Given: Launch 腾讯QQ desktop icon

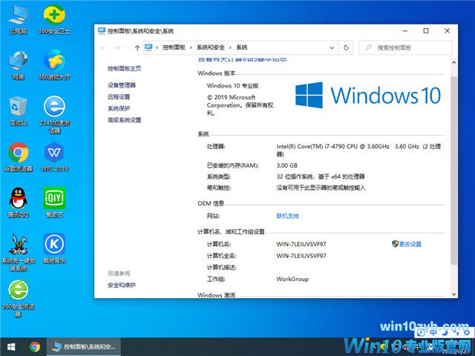Looking at the screenshot, I should [18, 202].
